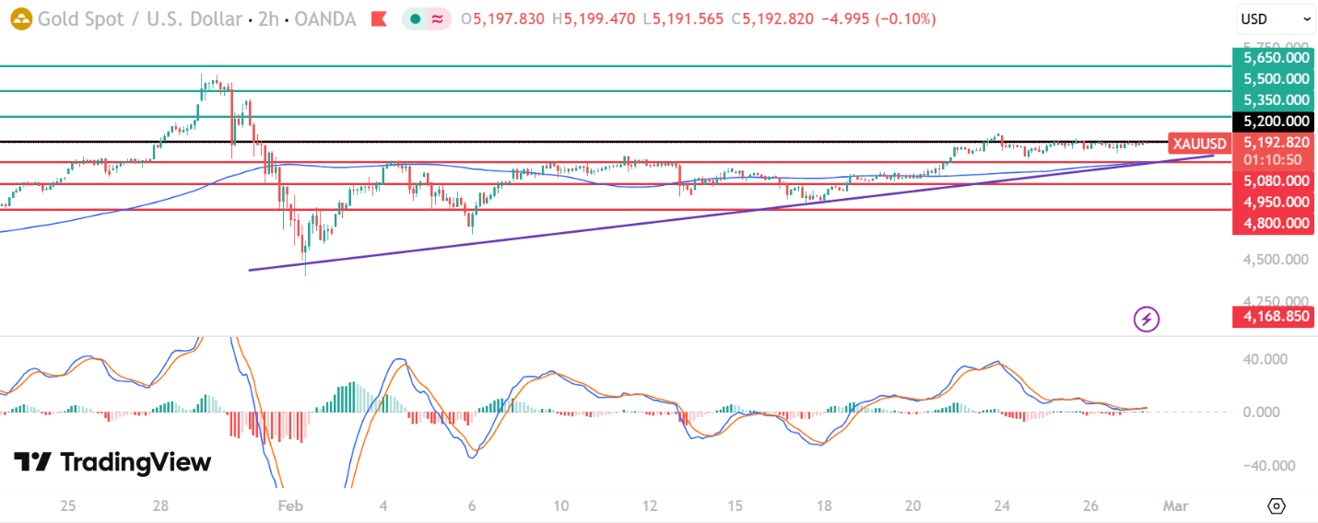Click the Feb date on time axis
The width and height of the screenshot is (1318, 523).
[x=290, y=506]
